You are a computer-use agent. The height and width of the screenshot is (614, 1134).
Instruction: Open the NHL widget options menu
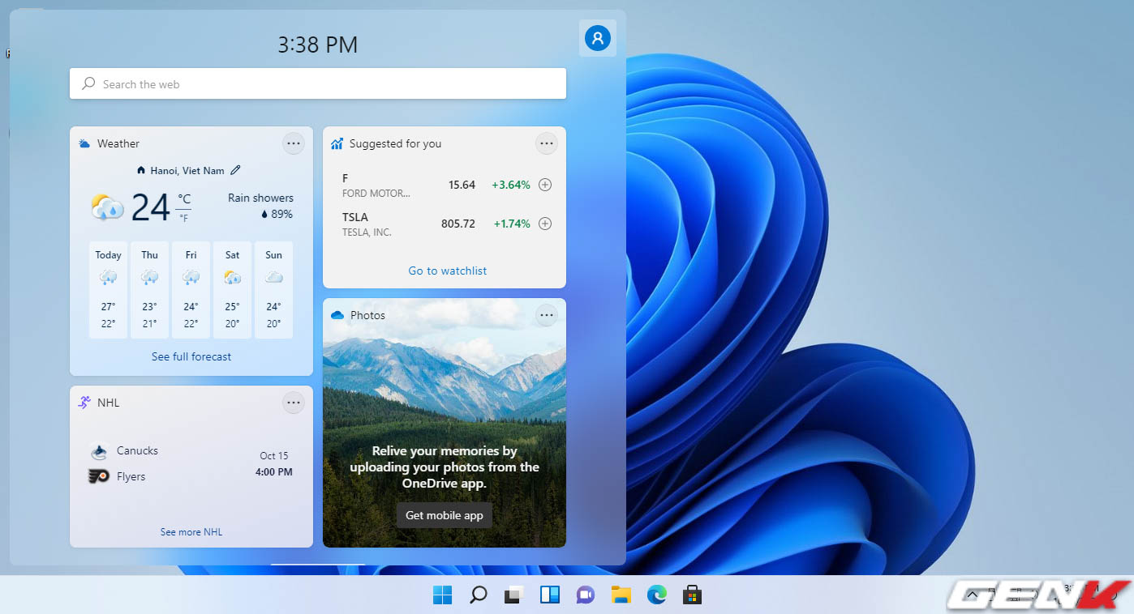(x=294, y=403)
